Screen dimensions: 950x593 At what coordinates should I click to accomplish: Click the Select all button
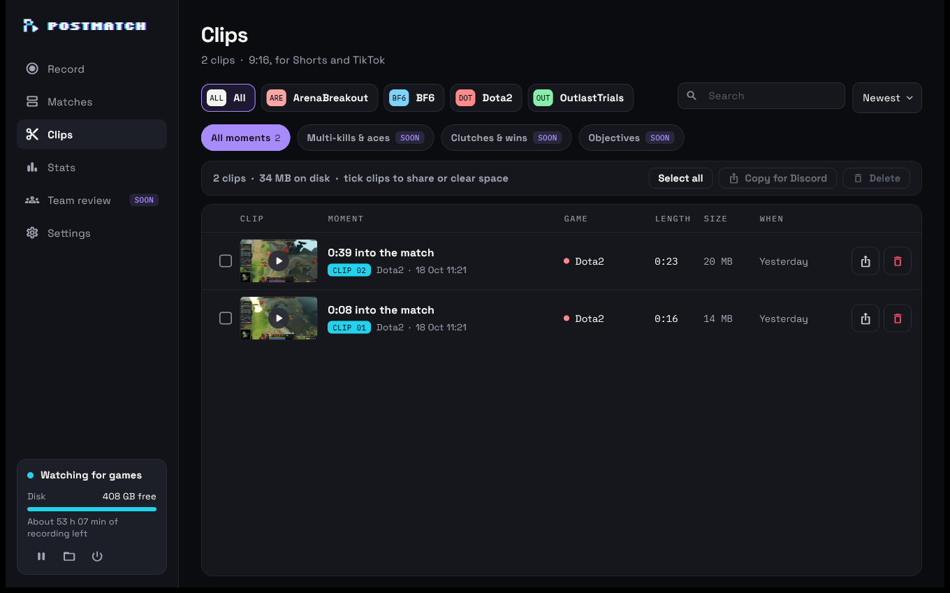pyautogui.click(x=680, y=178)
